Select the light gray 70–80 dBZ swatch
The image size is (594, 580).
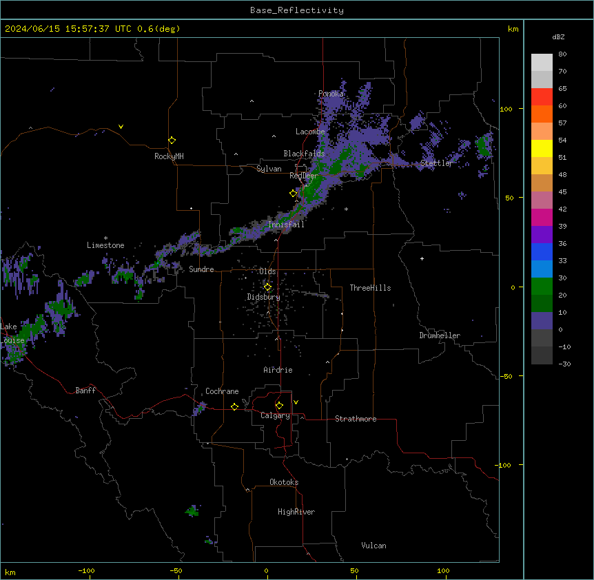pos(542,63)
